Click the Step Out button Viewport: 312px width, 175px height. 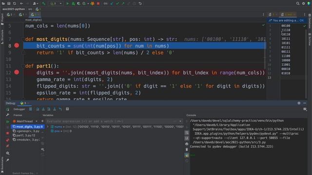tap(55, 109)
